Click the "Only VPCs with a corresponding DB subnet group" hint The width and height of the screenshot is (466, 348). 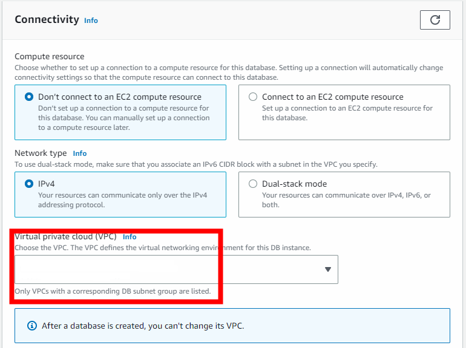coord(113,291)
